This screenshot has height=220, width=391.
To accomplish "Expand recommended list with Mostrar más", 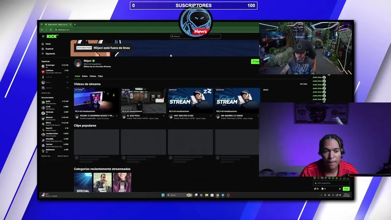I will point(46,156).
